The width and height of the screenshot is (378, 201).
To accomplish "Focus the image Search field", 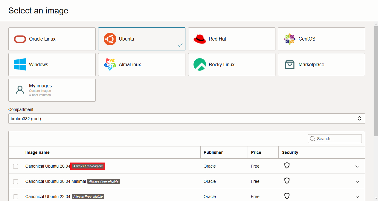I will point(335,139).
